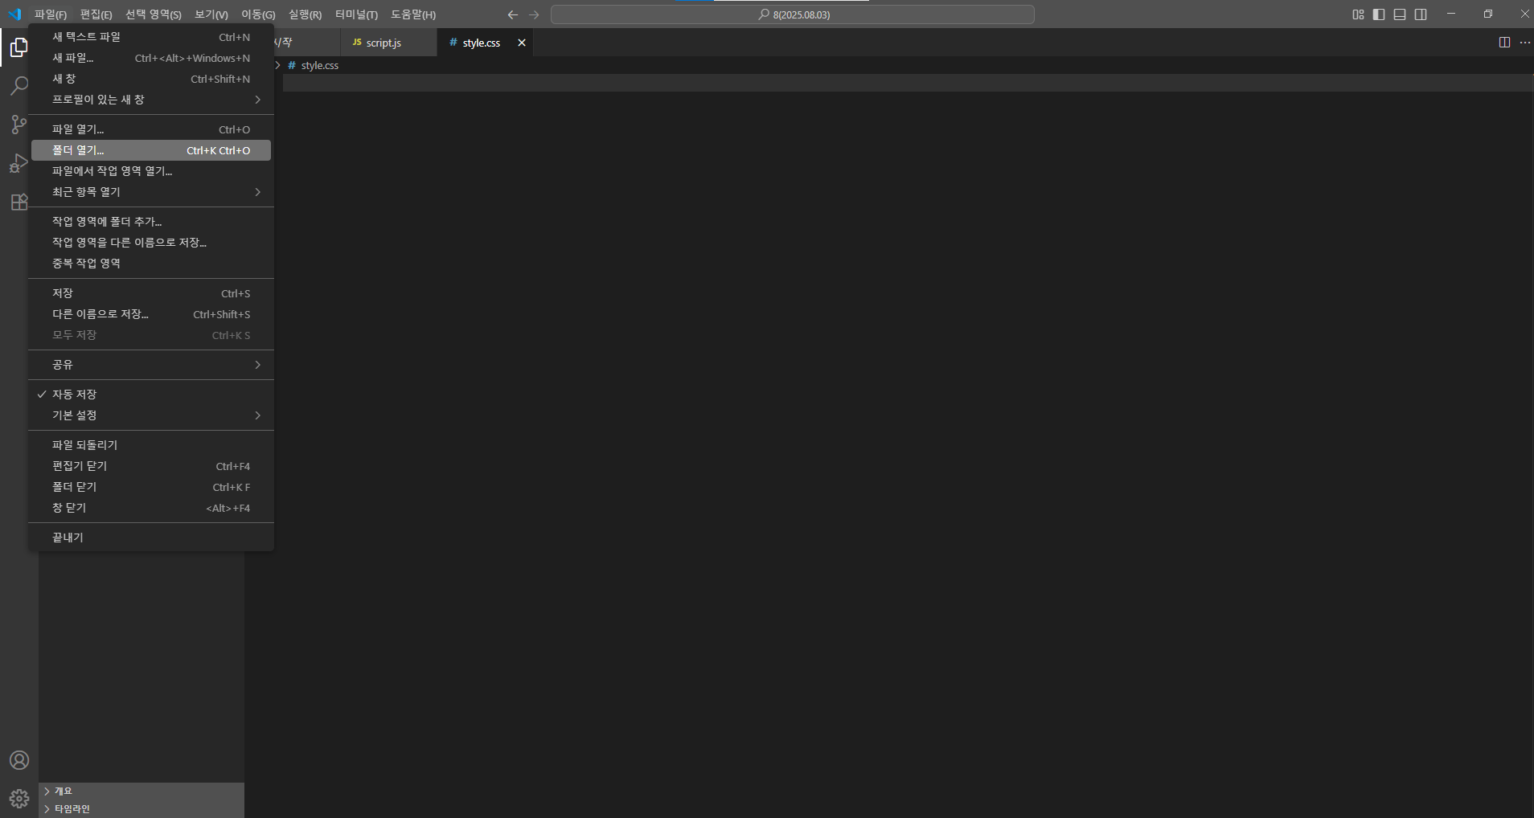Select 파일 되돌리기 menu entry
The image size is (1534, 818).
coord(151,445)
